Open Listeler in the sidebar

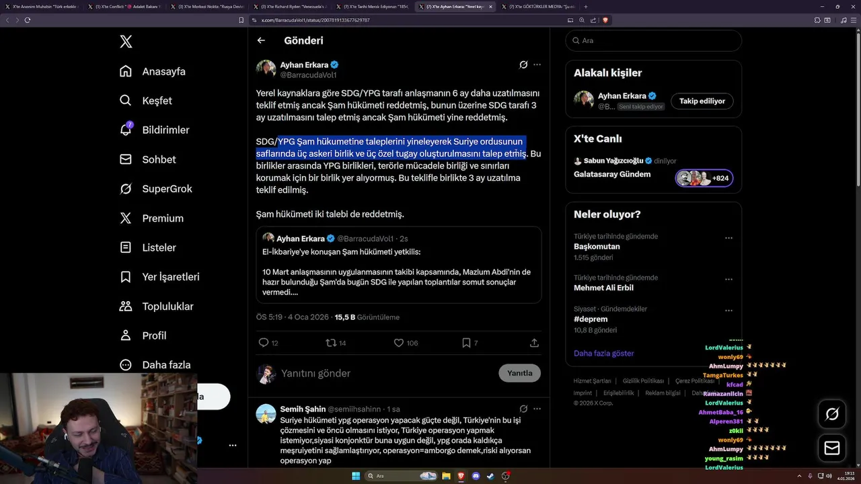(148, 247)
